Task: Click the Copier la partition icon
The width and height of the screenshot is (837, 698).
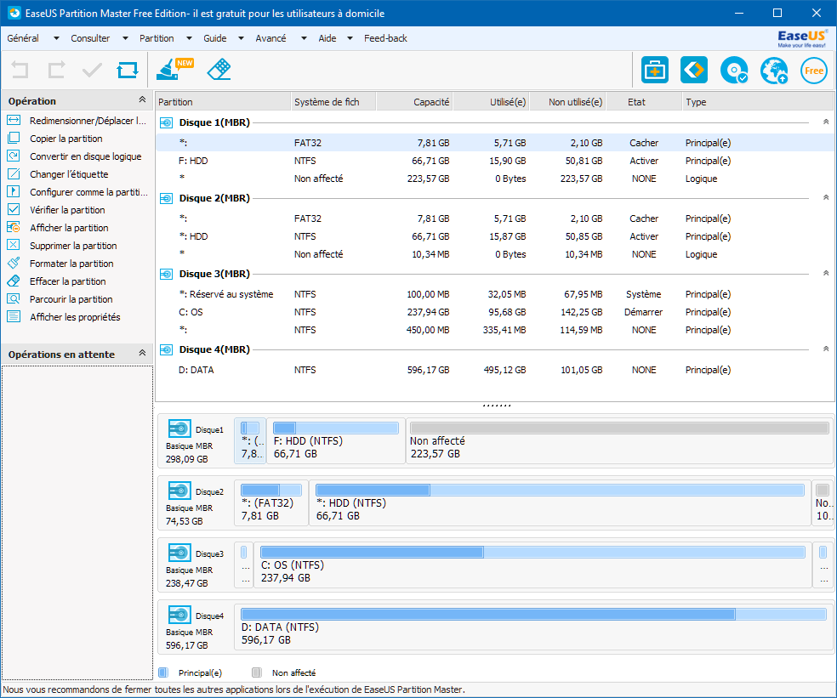Action: click(x=14, y=138)
